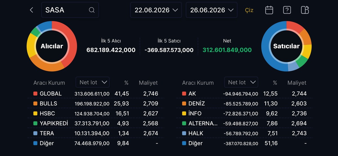Expand the buyers Net lot dropdown
The image size is (338, 156).
(x=93, y=82)
